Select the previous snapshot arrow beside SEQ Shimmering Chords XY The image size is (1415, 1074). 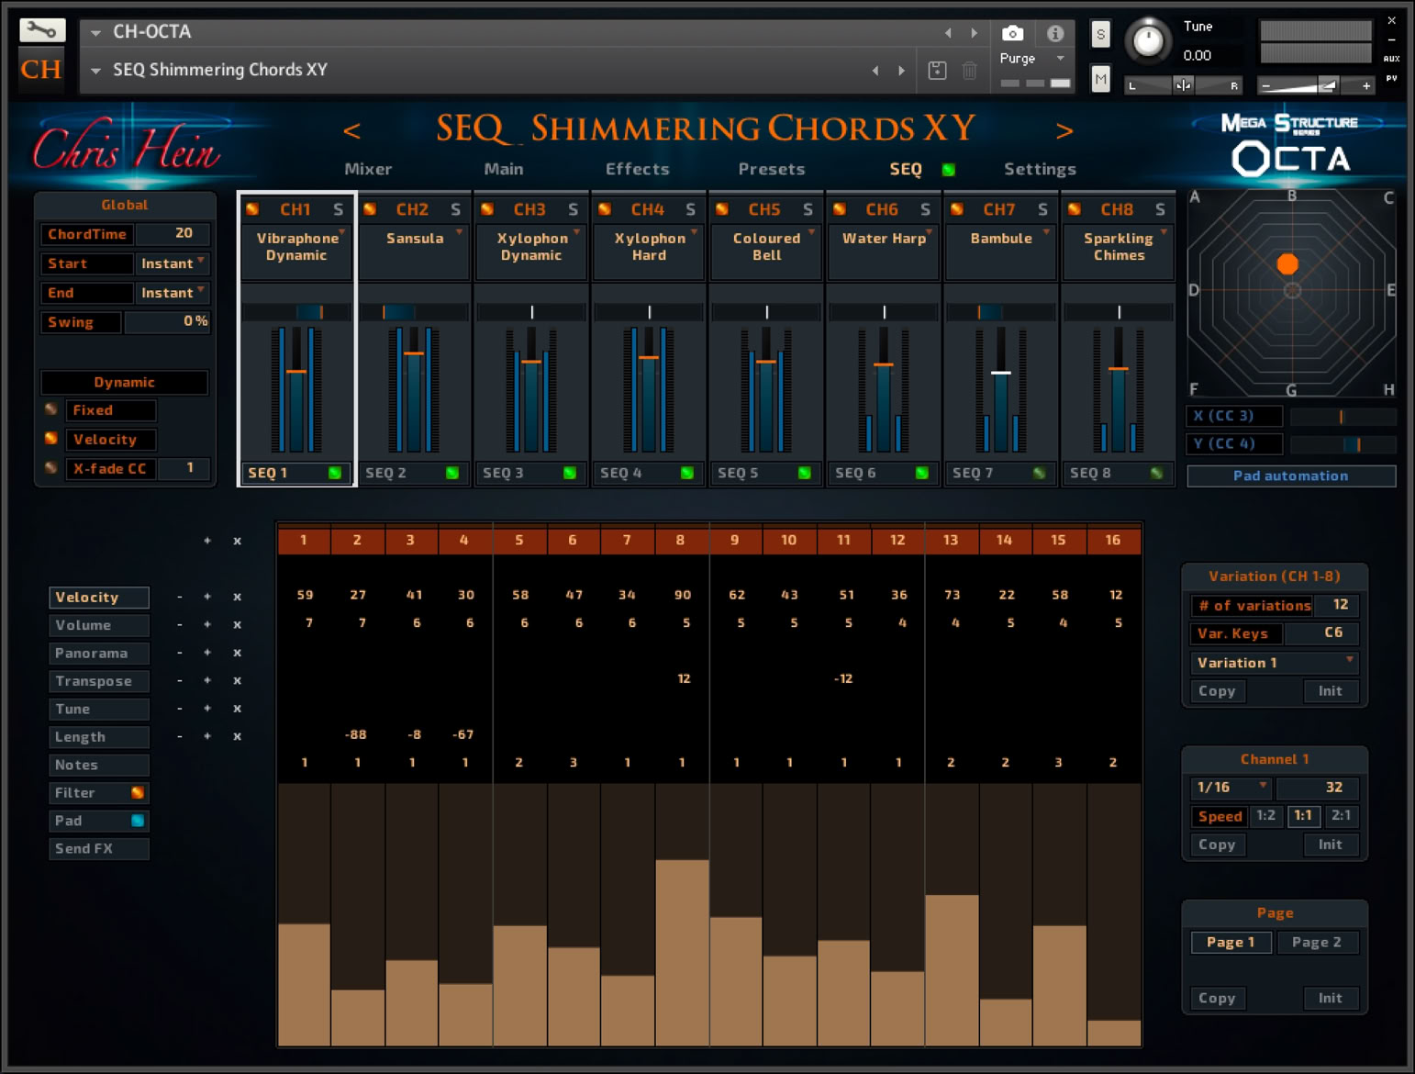click(875, 71)
